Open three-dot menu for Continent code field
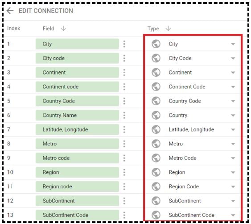 point(124,87)
